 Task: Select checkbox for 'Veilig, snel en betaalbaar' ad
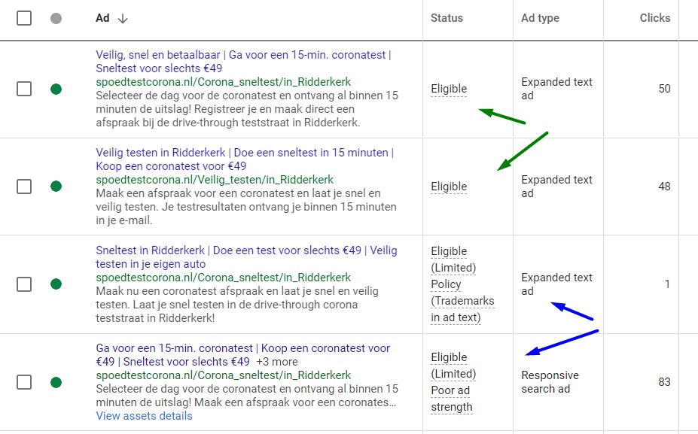[24, 89]
